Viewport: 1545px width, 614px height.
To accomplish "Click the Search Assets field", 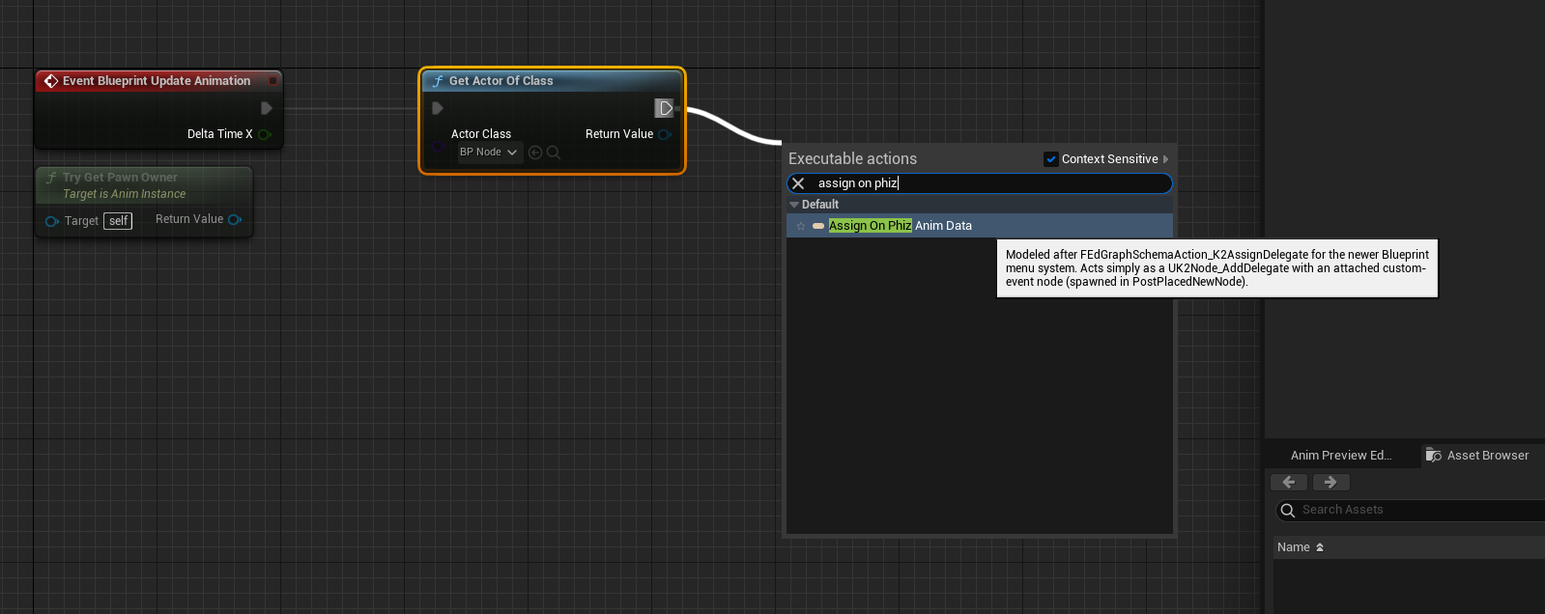I will pos(1411,510).
